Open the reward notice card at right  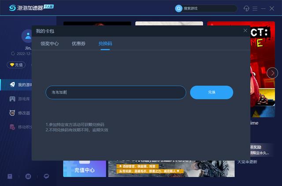[x=262, y=150]
